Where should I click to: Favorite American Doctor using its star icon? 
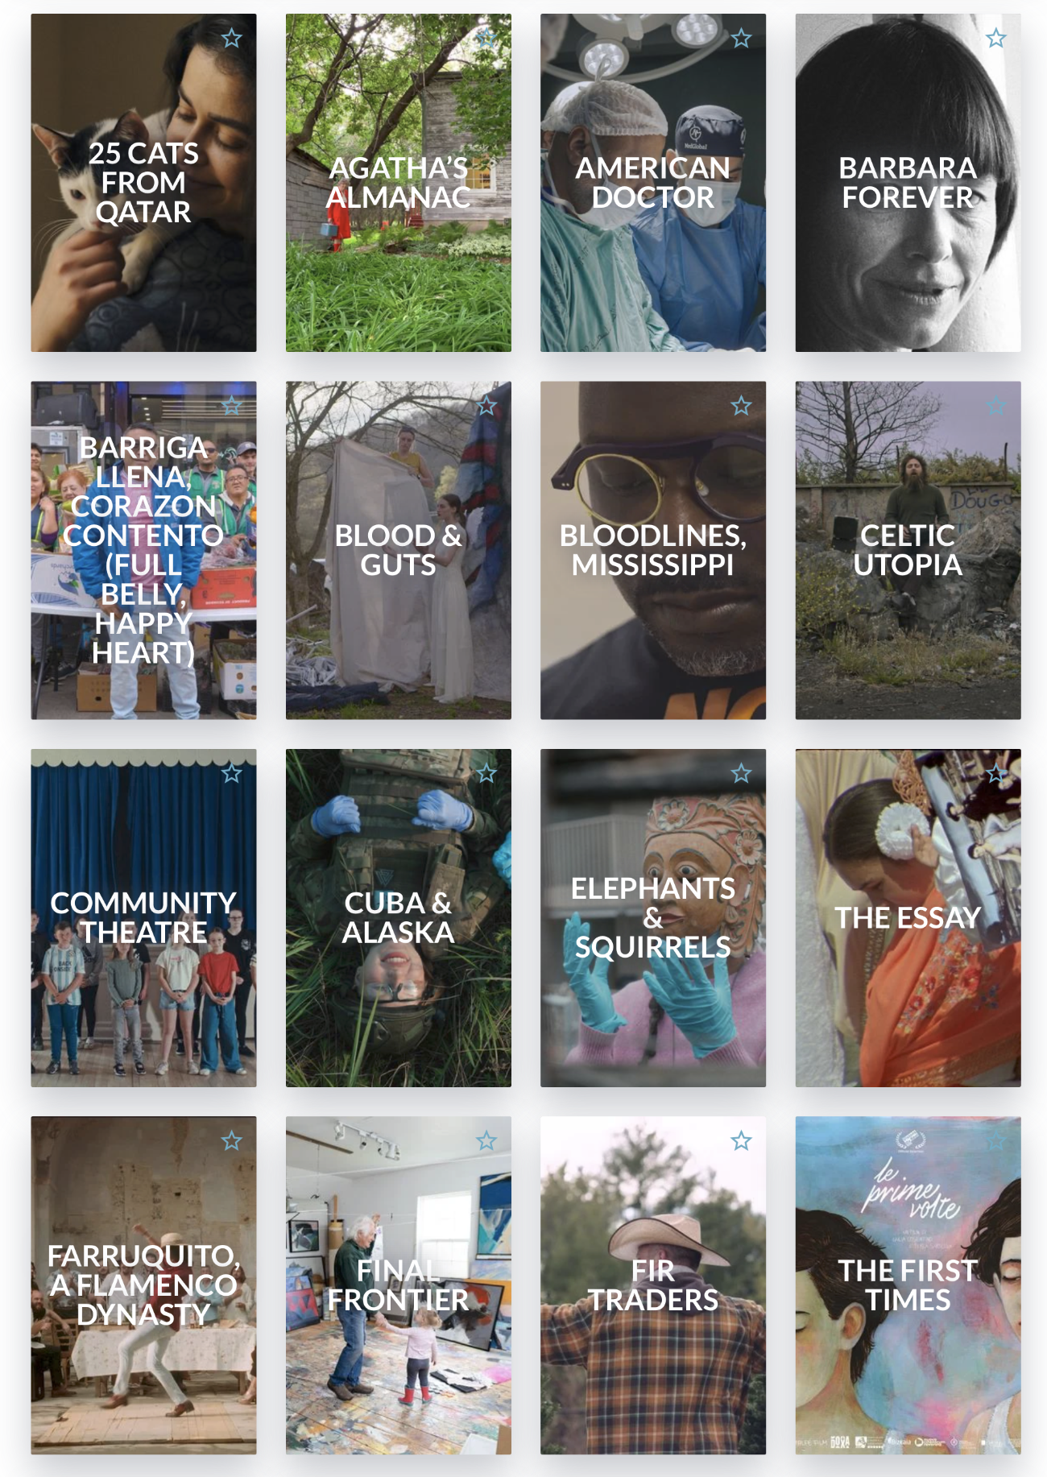741,38
